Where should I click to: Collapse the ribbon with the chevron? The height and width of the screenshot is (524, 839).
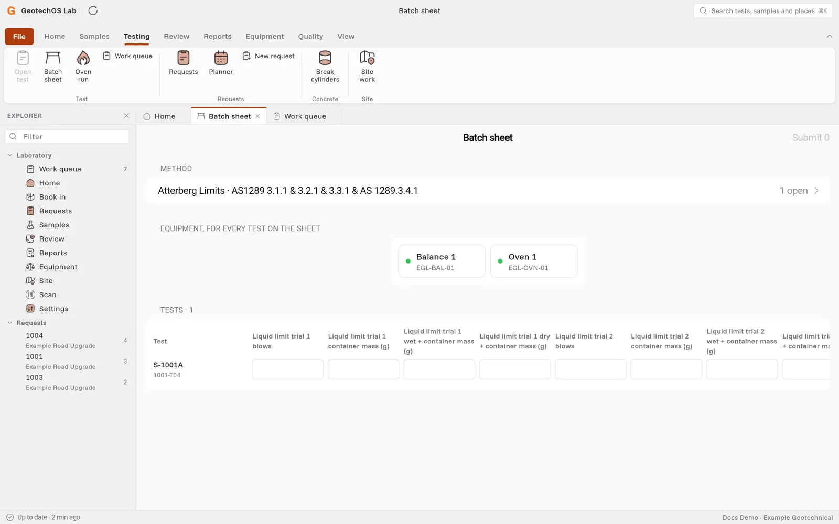click(x=829, y=36)
